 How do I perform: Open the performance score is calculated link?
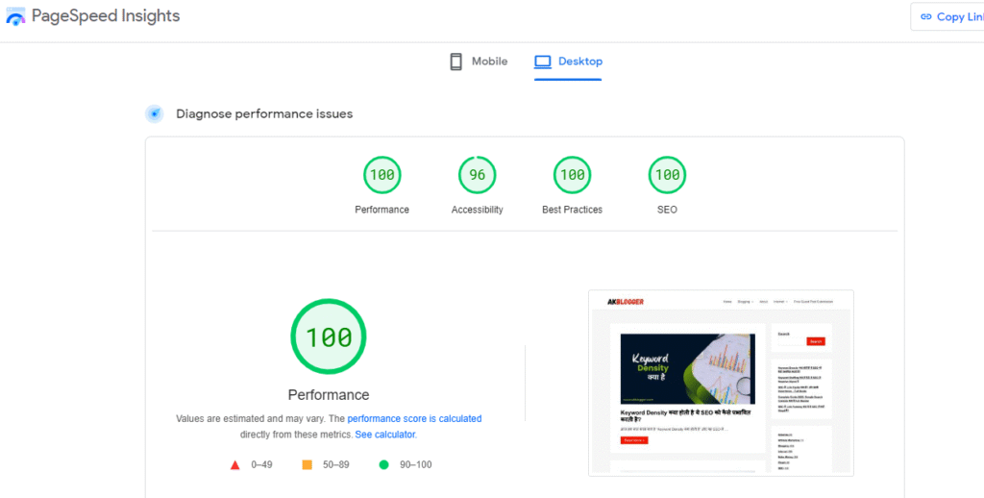(415, 418)
